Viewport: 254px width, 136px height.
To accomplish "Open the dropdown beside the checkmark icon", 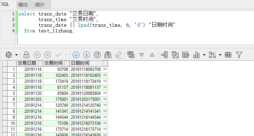I will coord(66,55).
